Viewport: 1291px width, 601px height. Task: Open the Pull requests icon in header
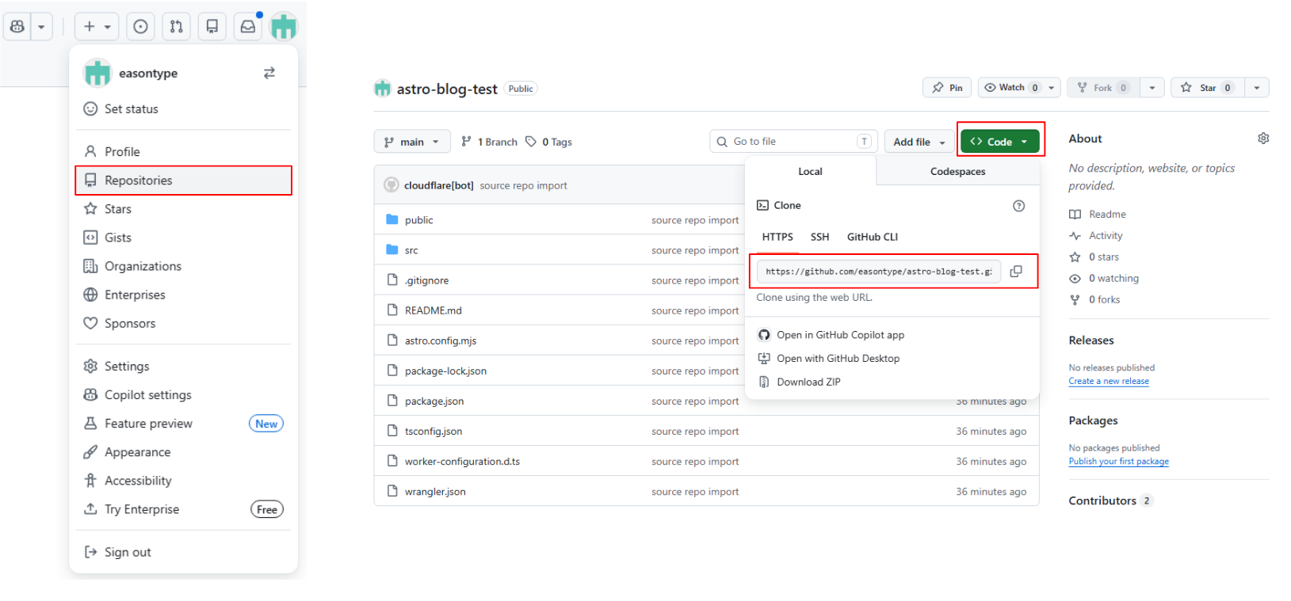(176, 26)
